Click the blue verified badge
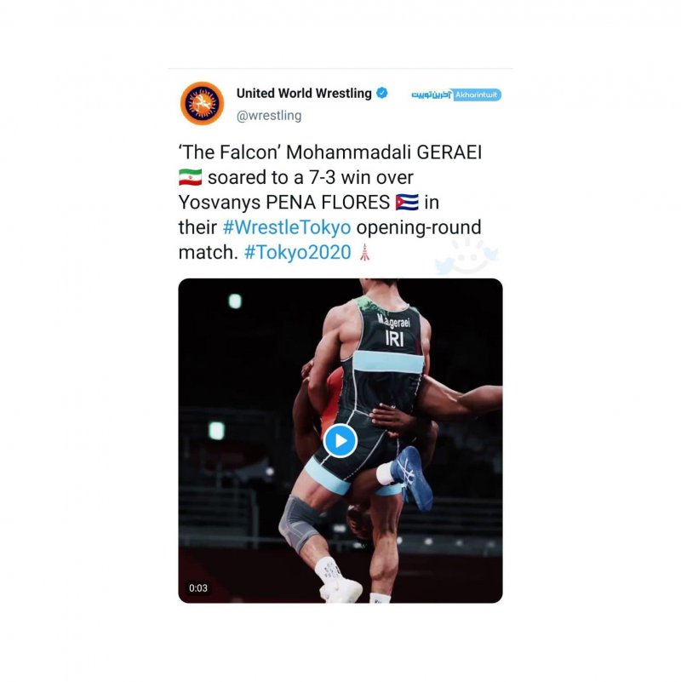681x682 pixels. click(x=382, y=93)
